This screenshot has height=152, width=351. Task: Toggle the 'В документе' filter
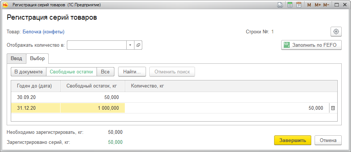[28, 72]
